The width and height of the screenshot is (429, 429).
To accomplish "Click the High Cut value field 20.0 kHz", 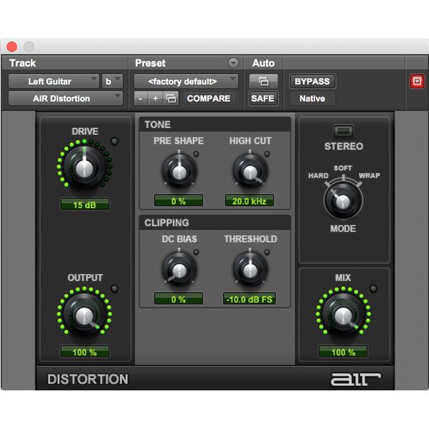I will (x=250, y=201).
